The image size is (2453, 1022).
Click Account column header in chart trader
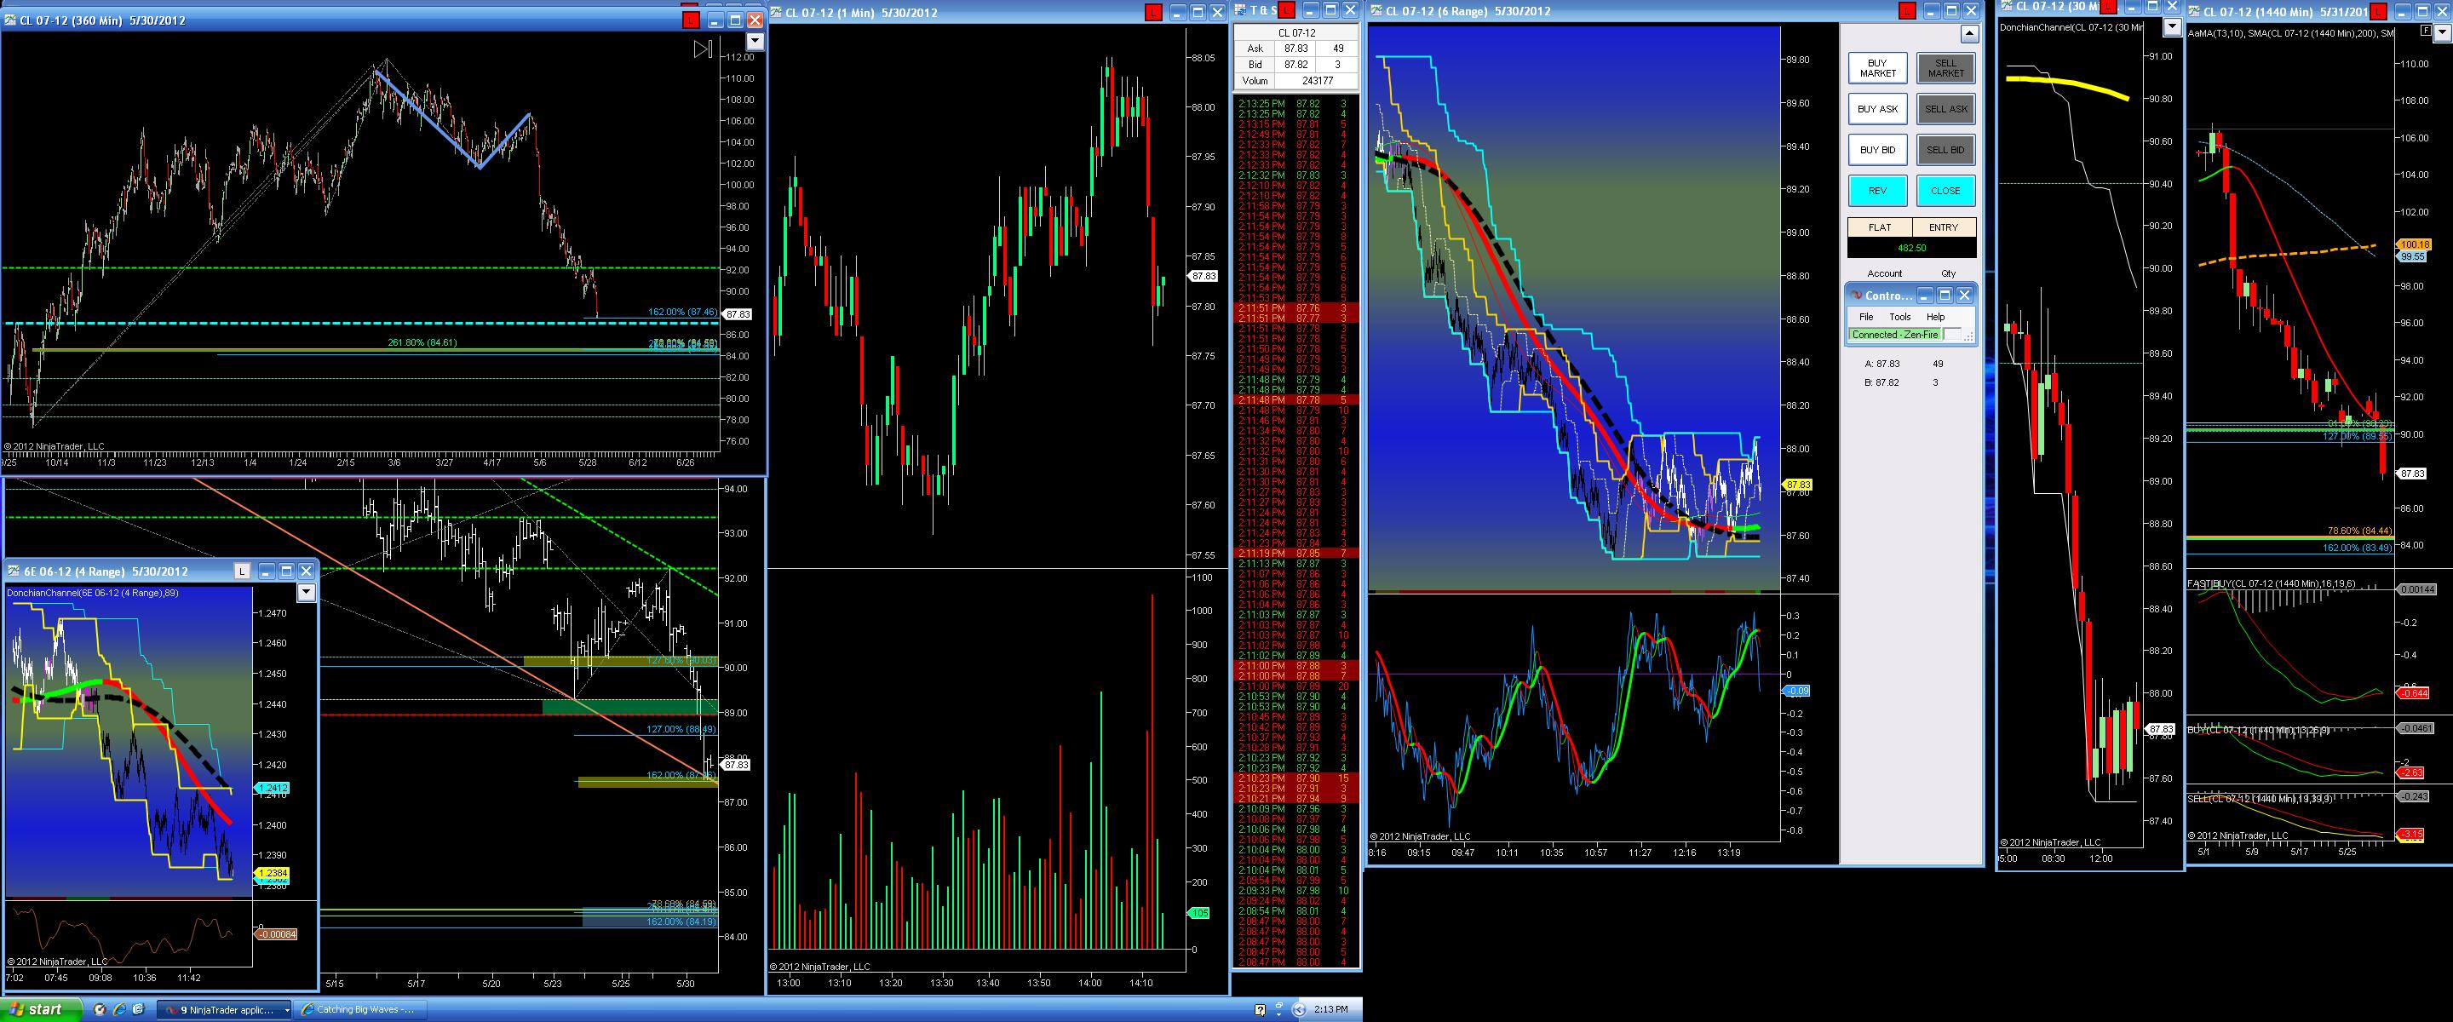point(1885,273)
